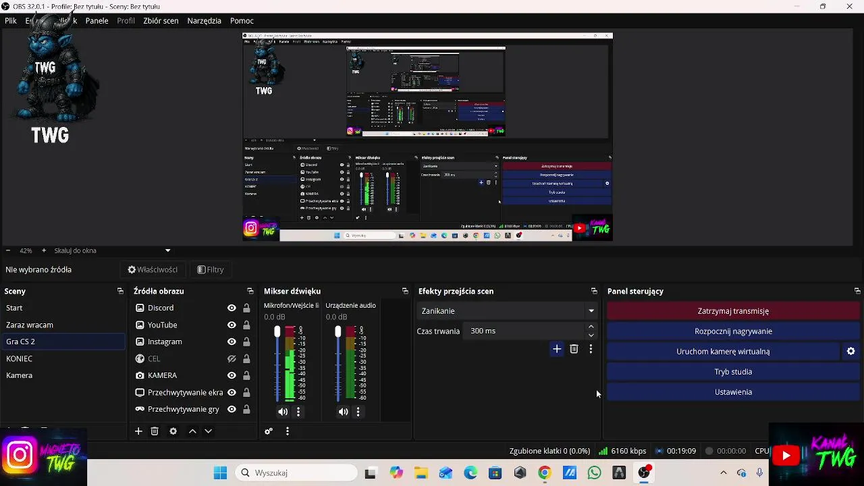Click Uruchom kamerę wirtualną button
This screenshot has height=486, width=864.
click(x=723, y=351)
